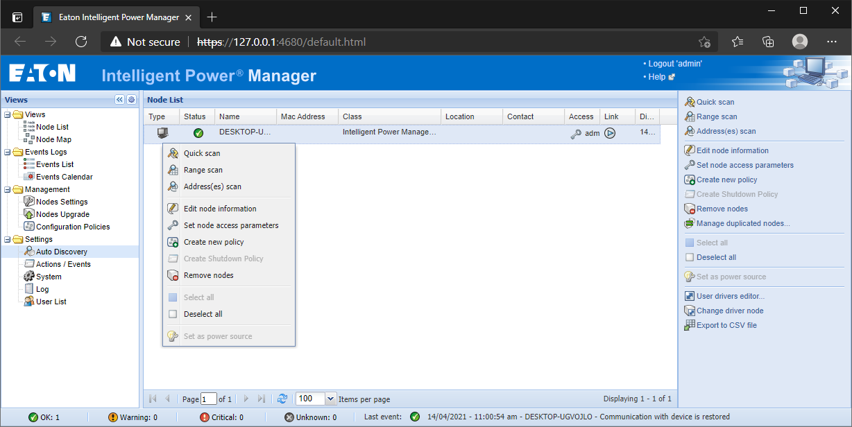This screenshot has height=427, width=852.
Task: Open Node Map view
Action: (53, 139)
